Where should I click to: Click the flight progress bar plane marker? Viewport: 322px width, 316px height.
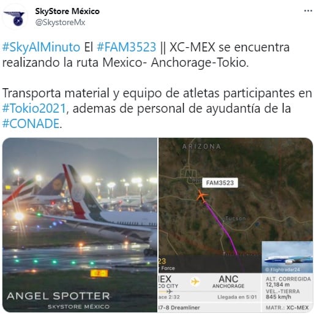click(170, 292)
